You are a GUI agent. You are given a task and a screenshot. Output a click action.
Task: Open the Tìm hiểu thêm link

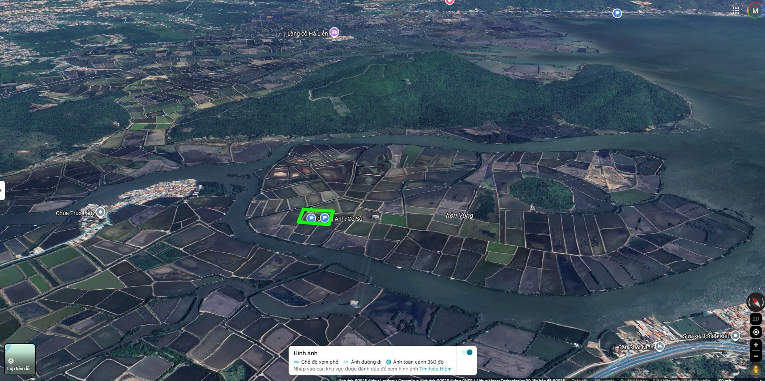pos(435,369)
